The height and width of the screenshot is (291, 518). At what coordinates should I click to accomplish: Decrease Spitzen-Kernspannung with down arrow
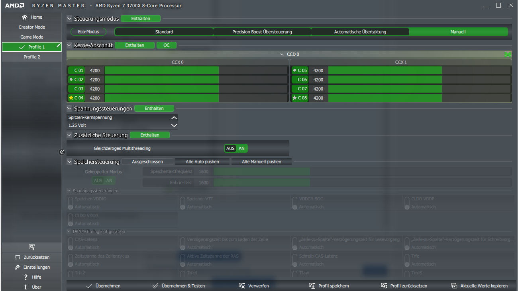pos(174,125)
